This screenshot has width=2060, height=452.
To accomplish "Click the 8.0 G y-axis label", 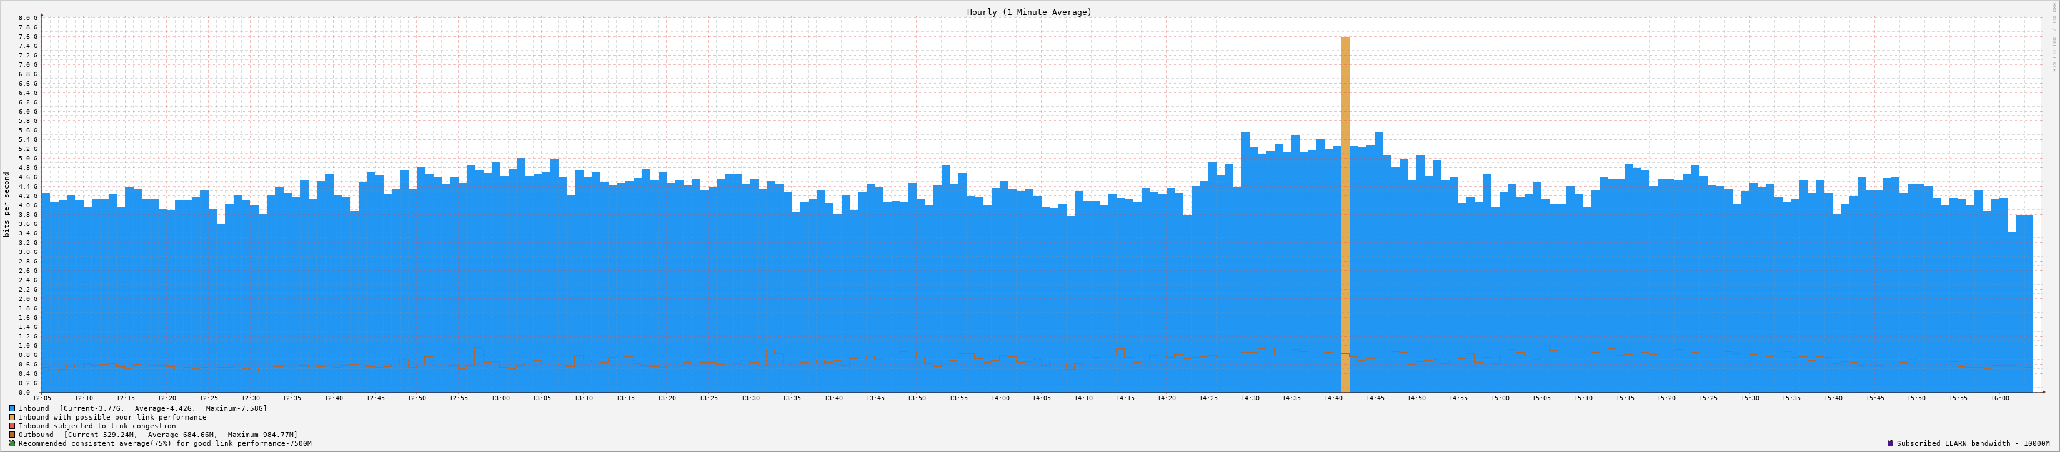I will [x=28, y=17].
